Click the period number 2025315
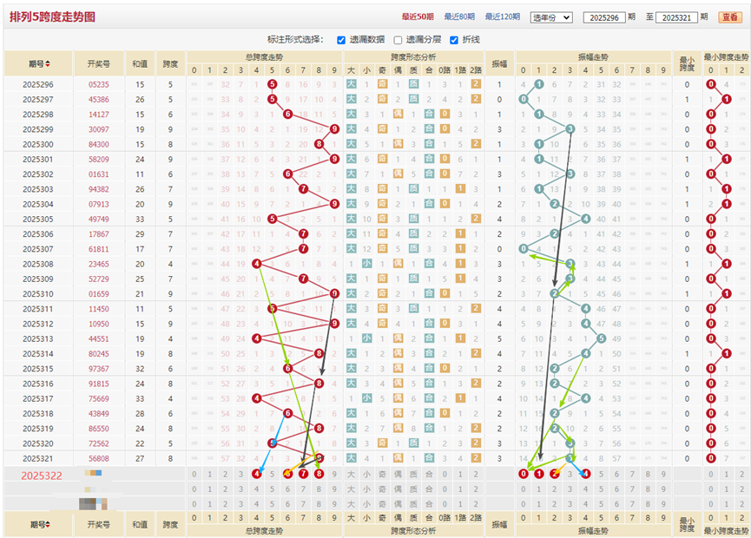Image resolution: width=751 pixels, height=538 pixels. click(38, 369)
